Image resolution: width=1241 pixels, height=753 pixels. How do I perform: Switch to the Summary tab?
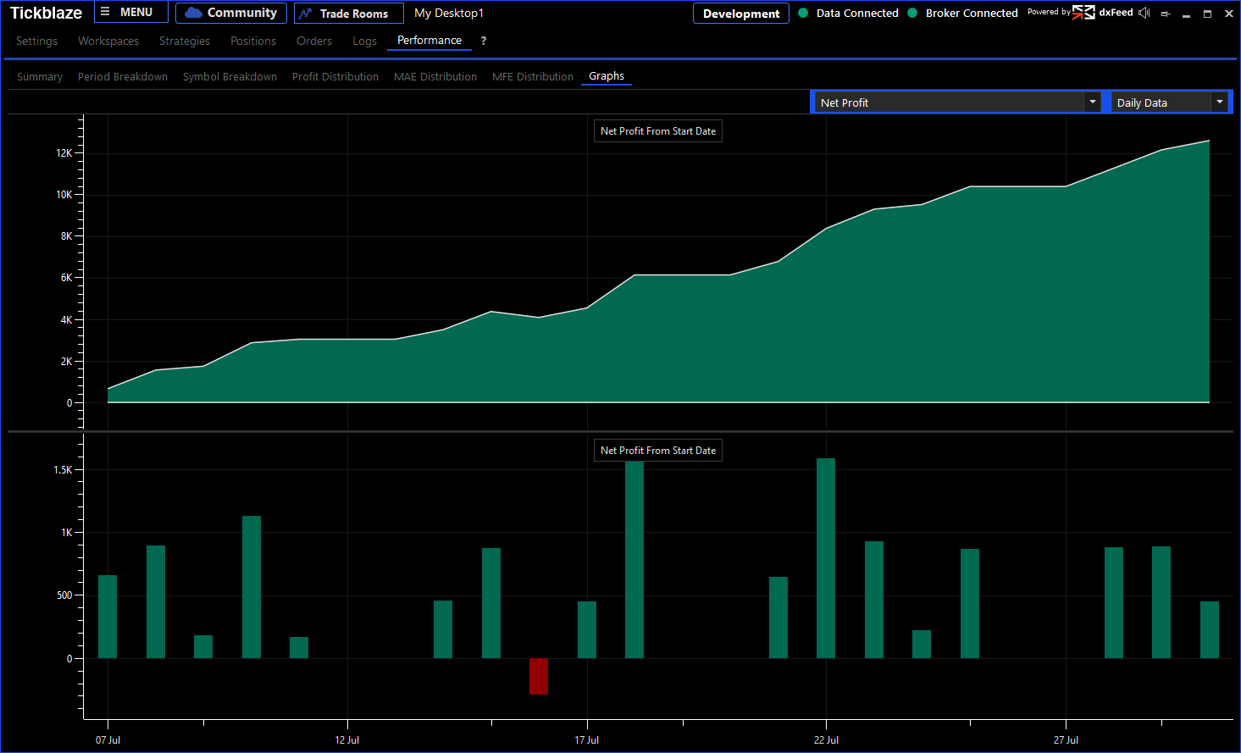pos(40,77)
